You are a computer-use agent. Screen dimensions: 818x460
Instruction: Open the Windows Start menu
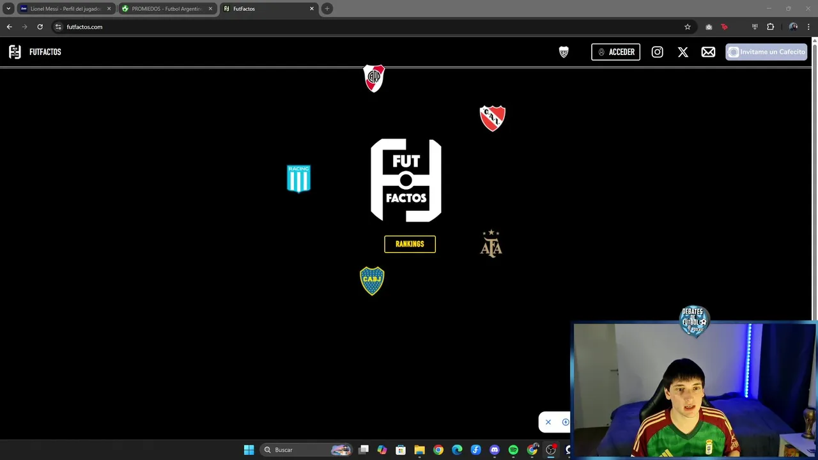pos(249,450)
